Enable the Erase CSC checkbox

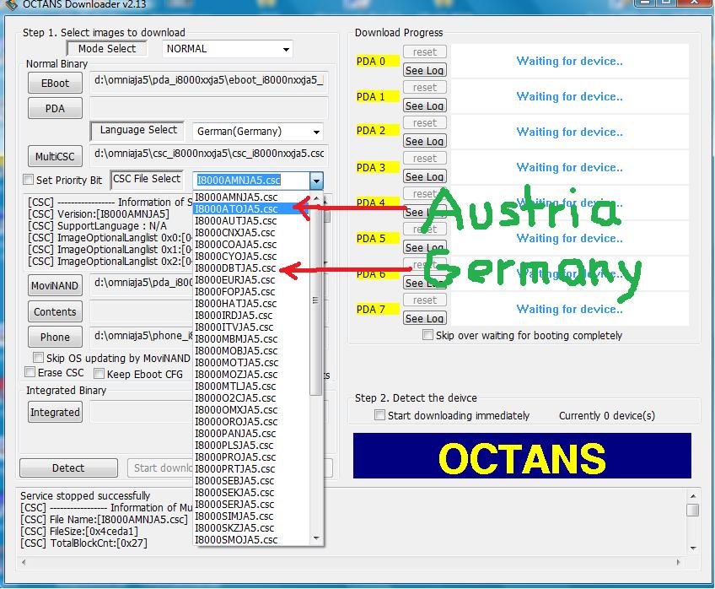[x=30, y=373]
